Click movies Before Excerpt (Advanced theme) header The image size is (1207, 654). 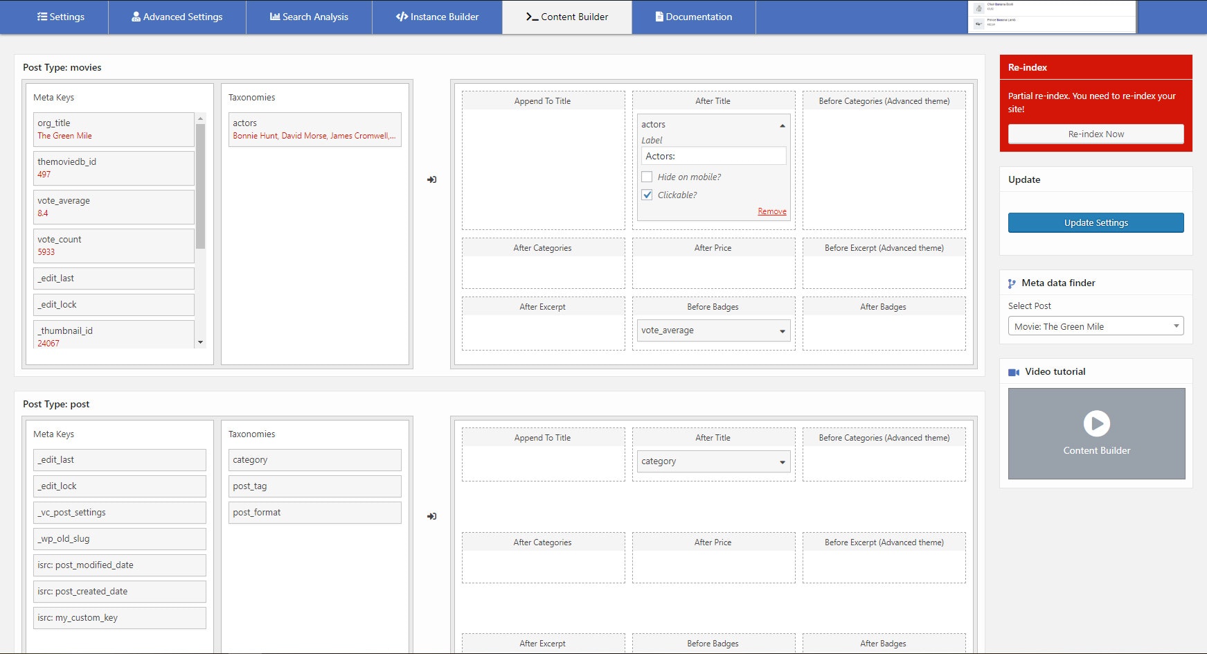pyautogui.click(x=884, y=248)
